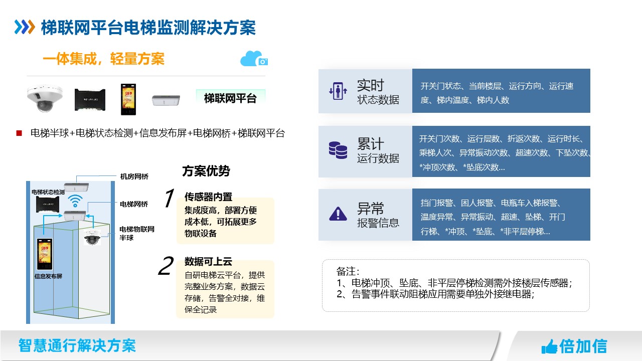Click the thumbs-up icon in 倍加信 logo

(550, 346)
